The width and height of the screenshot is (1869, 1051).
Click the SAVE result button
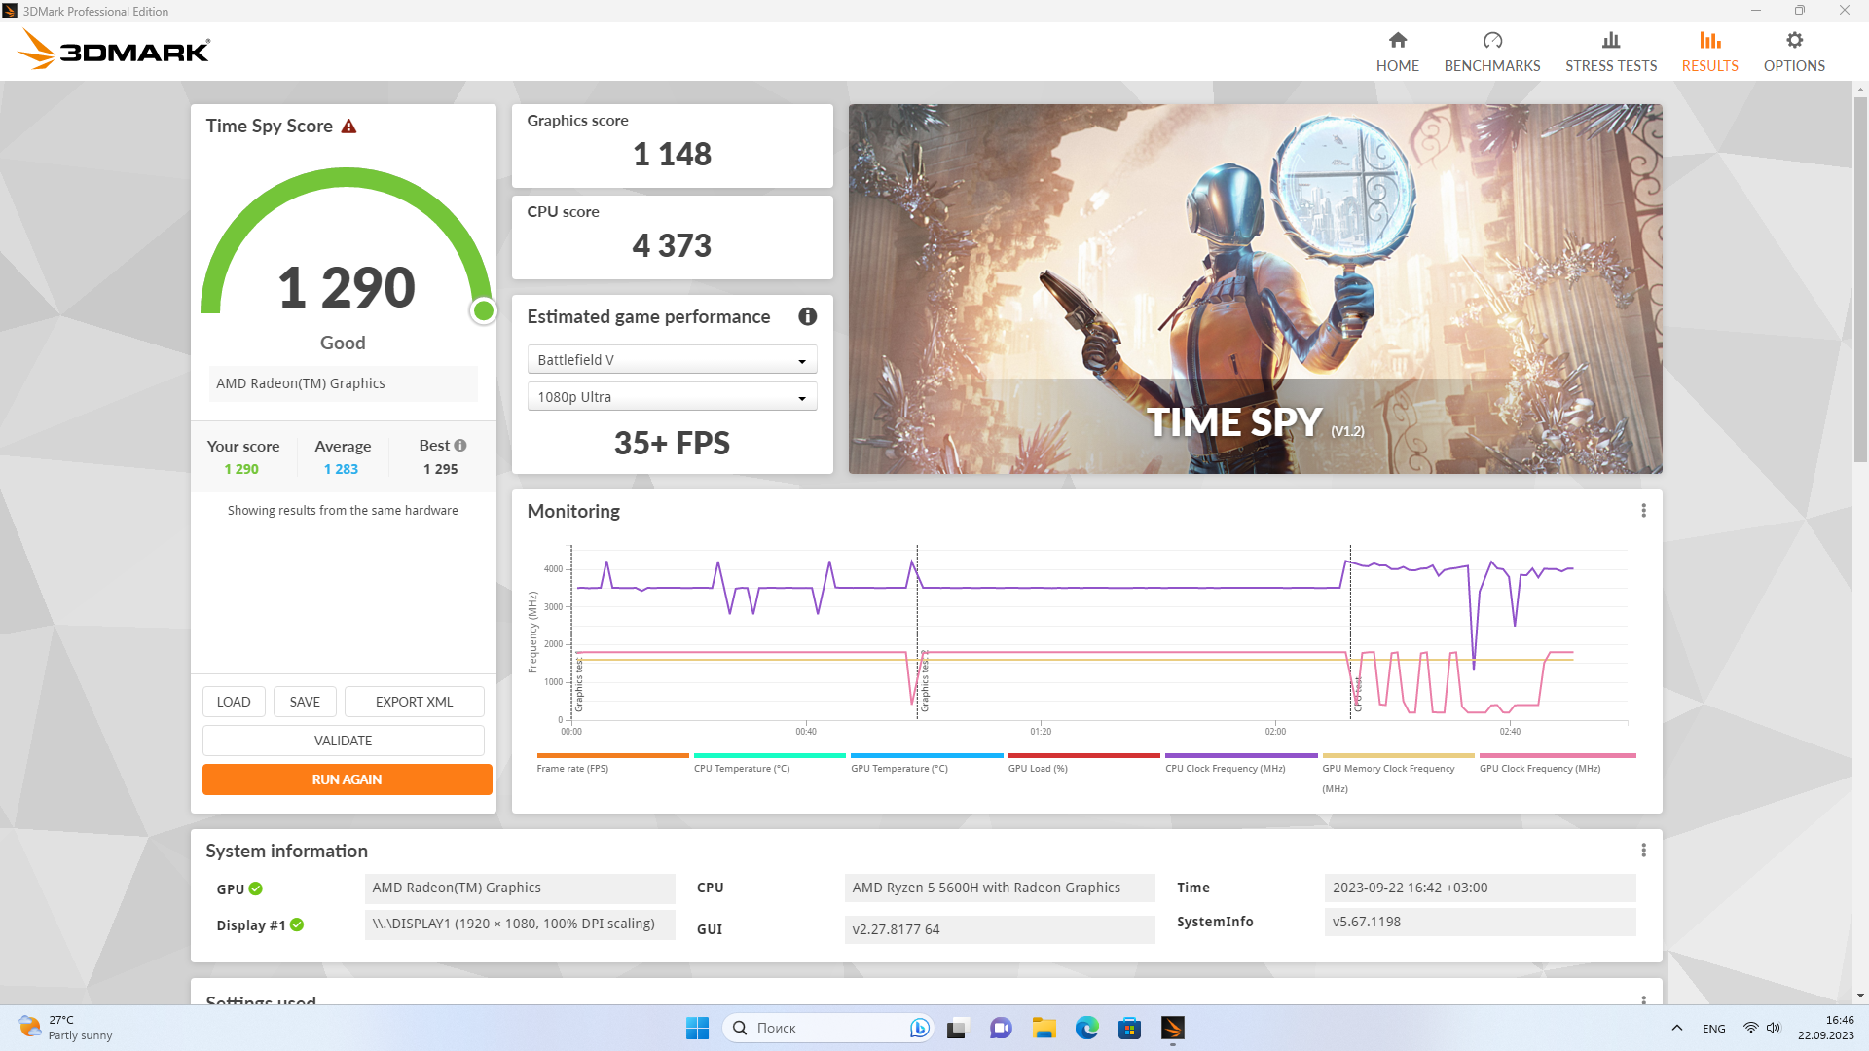[305, 701]
